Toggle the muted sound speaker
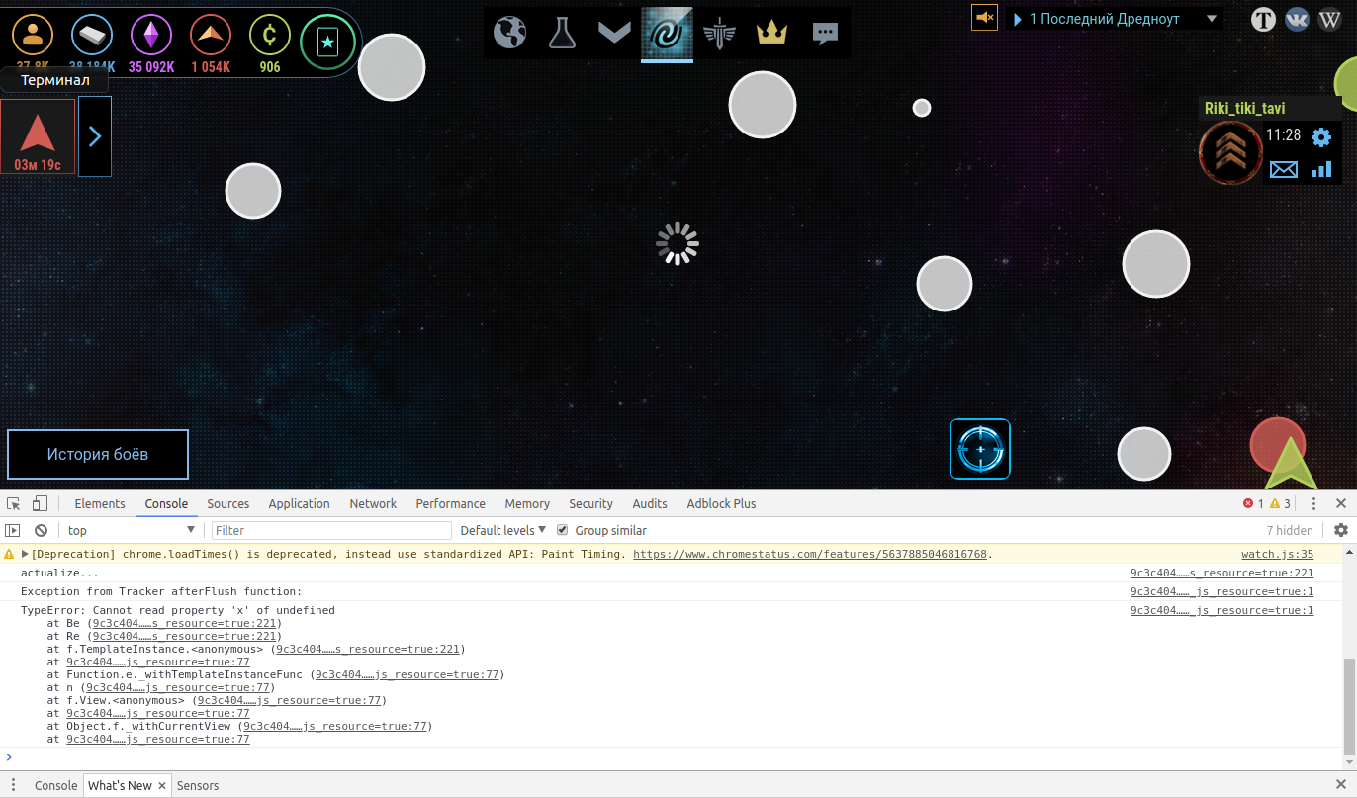 click(x=984, y=18)
